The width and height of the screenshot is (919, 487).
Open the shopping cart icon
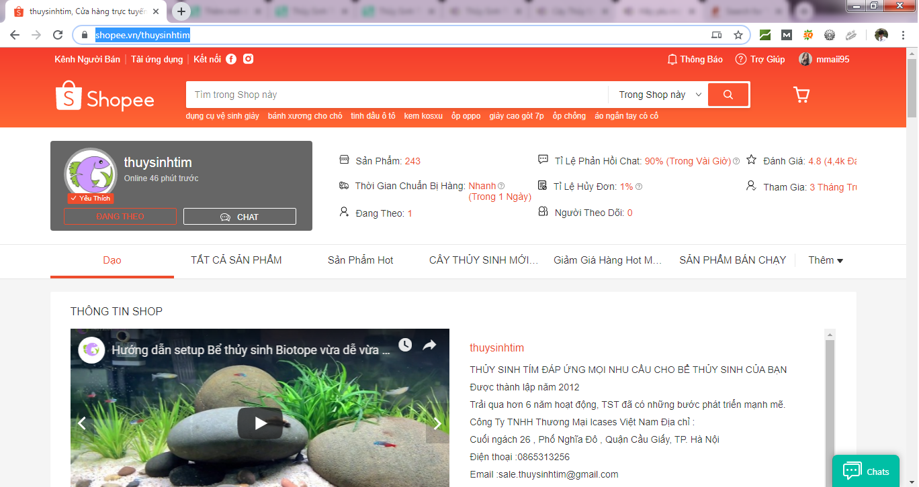[801, 95]
